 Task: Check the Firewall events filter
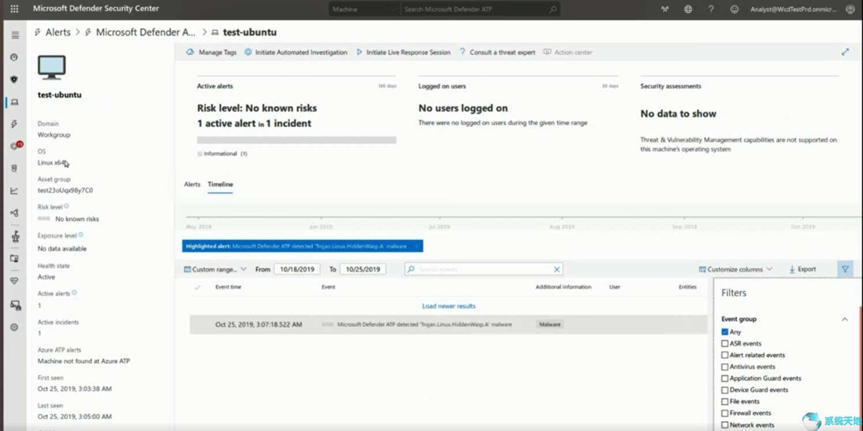click(x=725, y=413)
